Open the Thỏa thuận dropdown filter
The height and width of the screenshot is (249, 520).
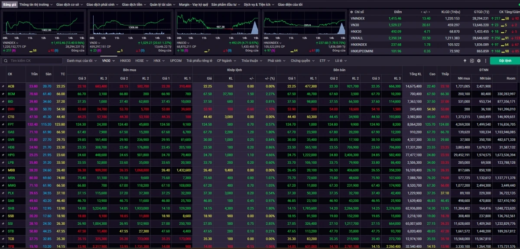pyautogui.click(x=251, y=61)
